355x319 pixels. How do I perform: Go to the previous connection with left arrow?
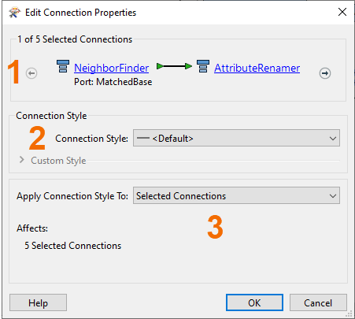click(x=31, y=73)
